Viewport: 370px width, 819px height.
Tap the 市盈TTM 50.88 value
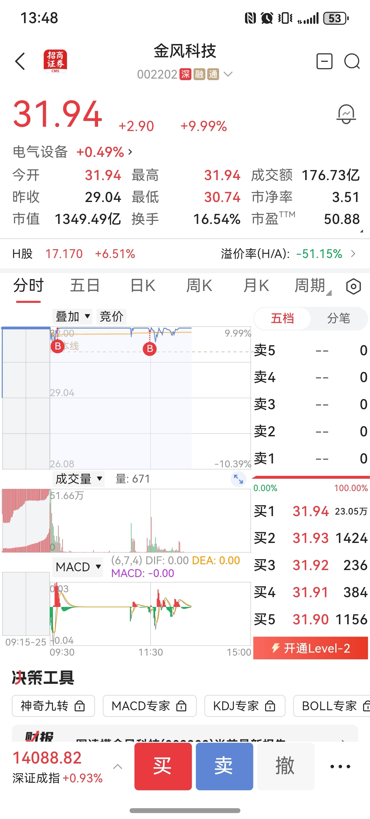(342, 219)
